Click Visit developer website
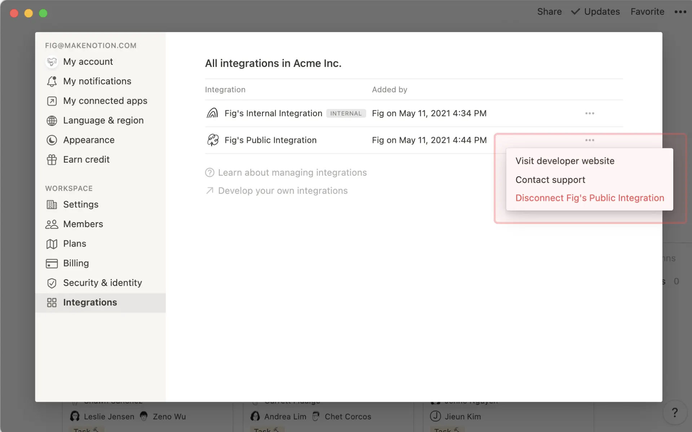 tap(565, 161)
